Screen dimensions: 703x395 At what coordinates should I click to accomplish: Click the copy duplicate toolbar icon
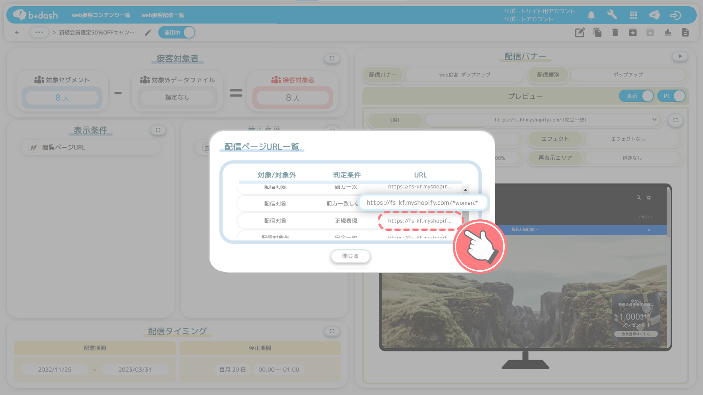[x=598, y=32]
